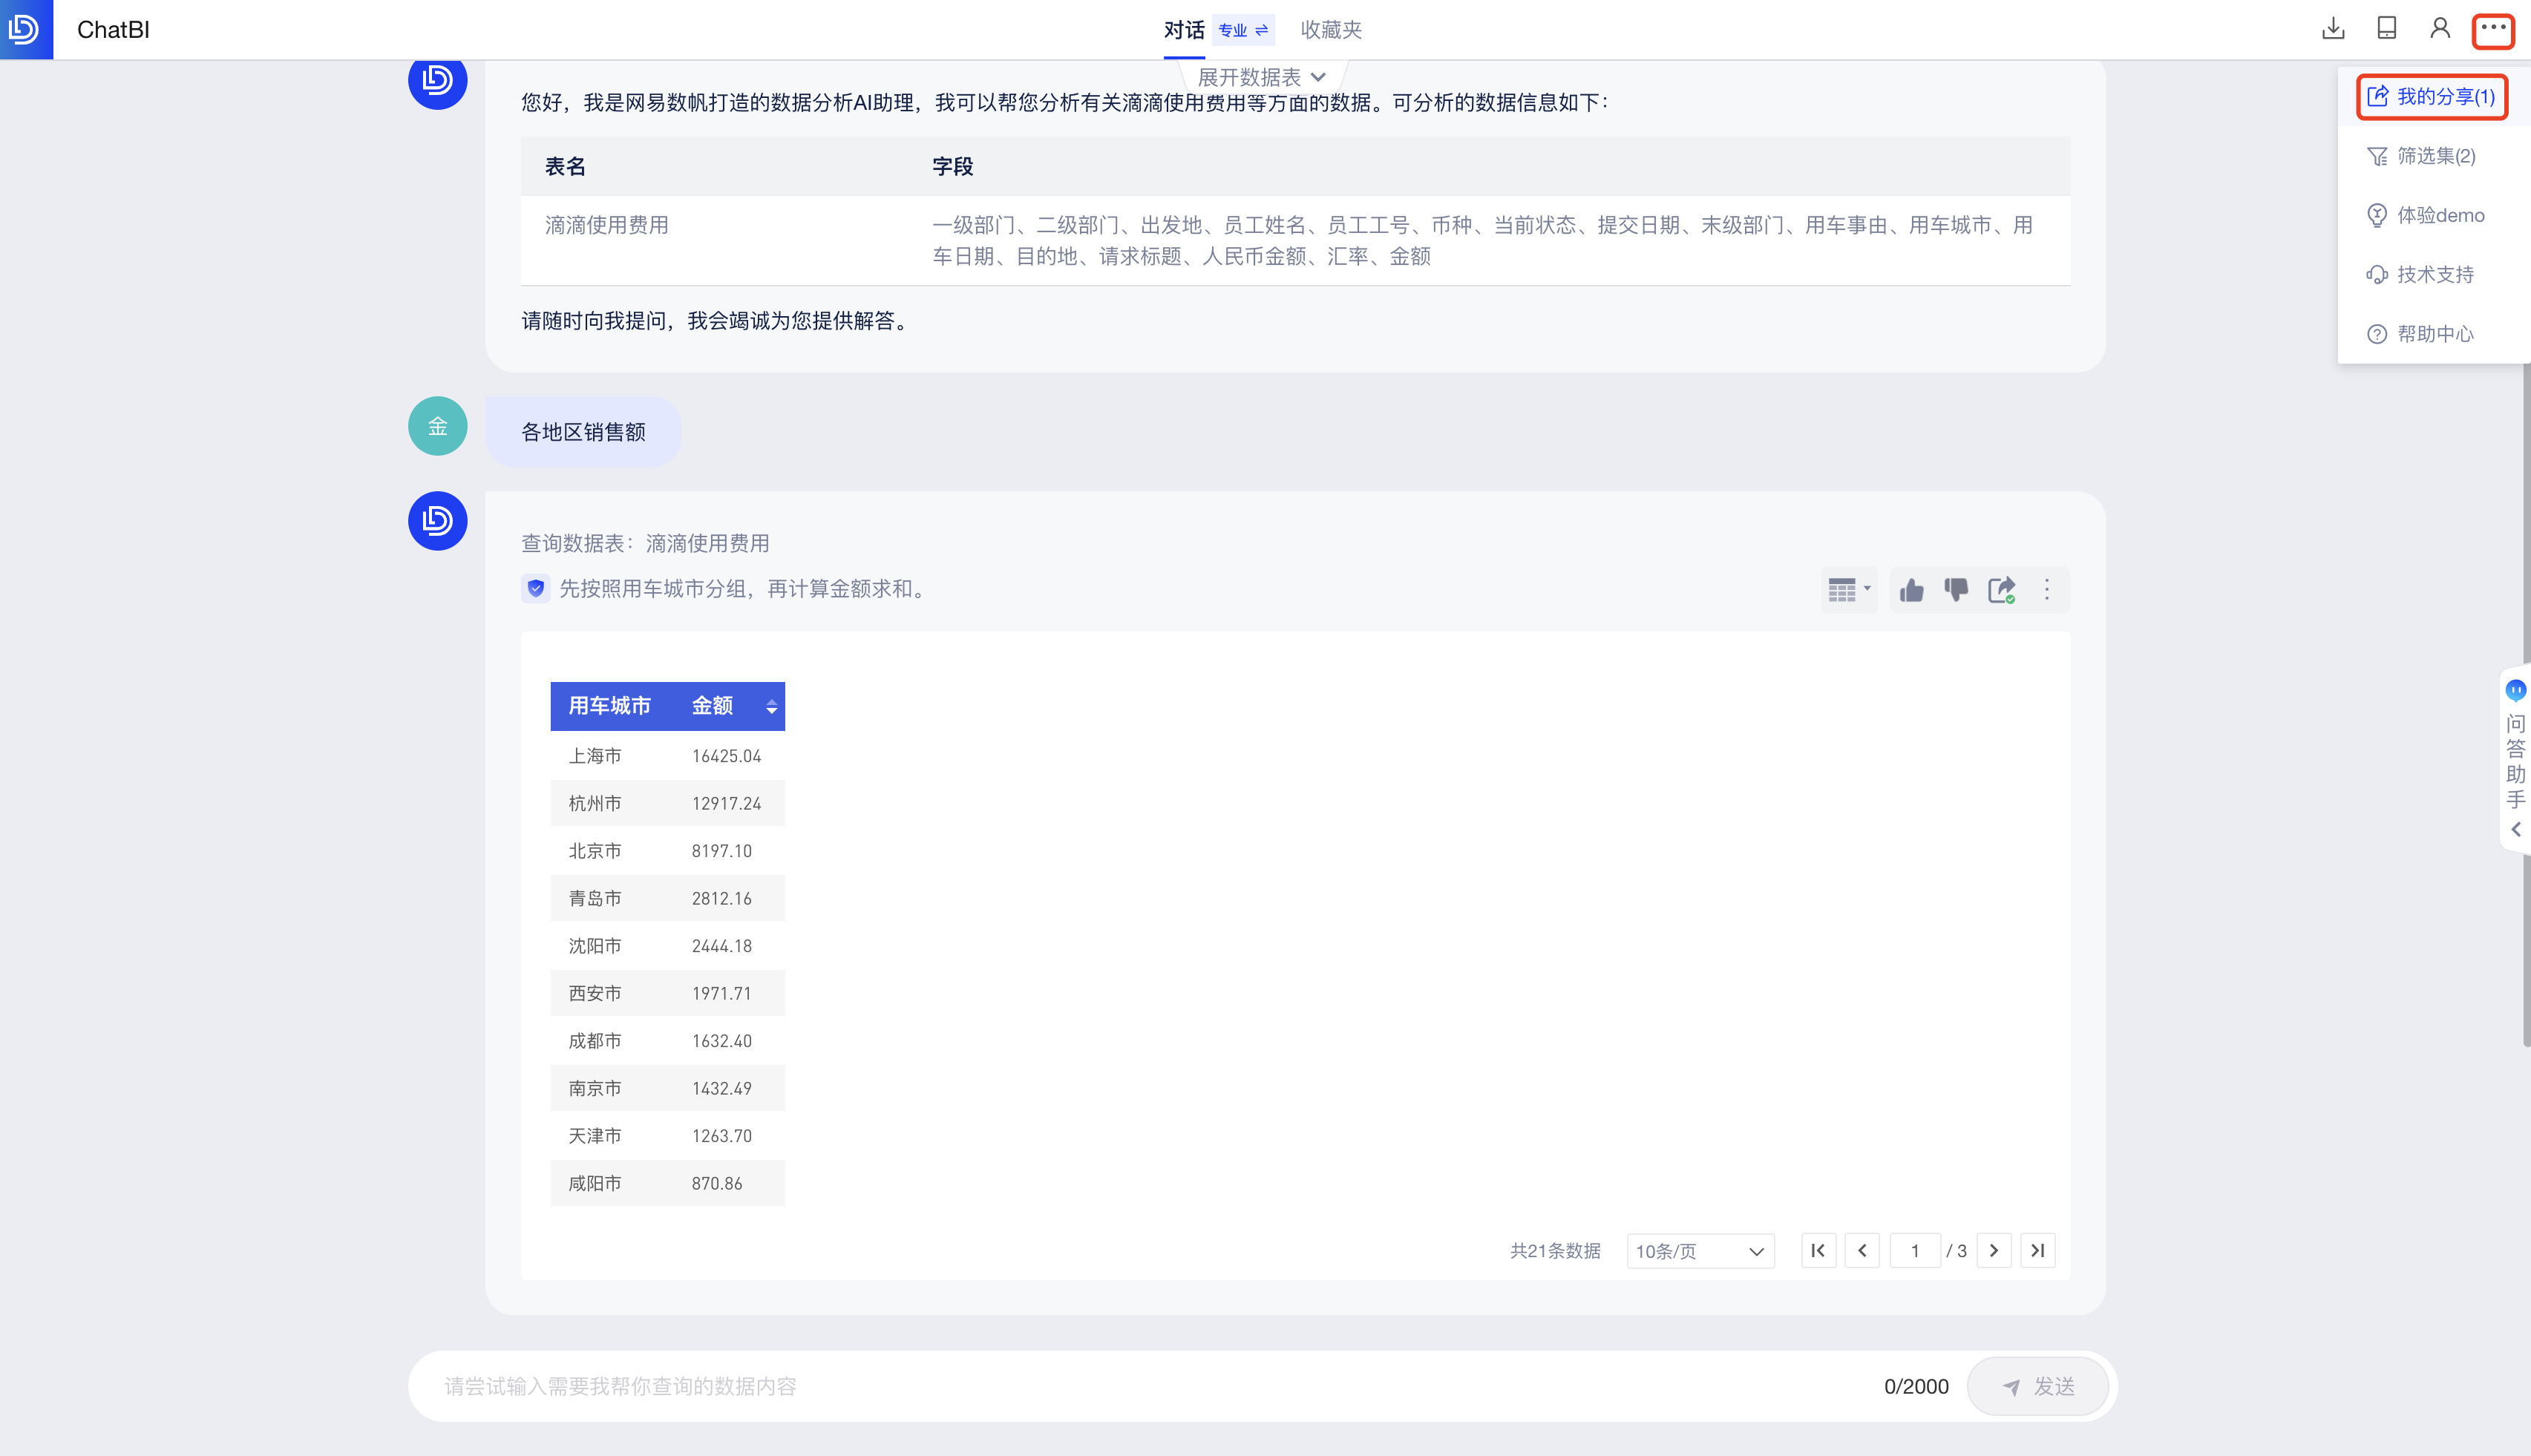Screen dimensions: 2531x1456
Task: Open the user profile icon
Action: (2439, 29)
